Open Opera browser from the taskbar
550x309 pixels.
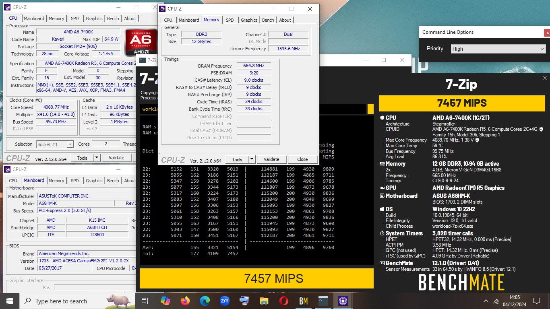pyautogui.click(x=283, y=301)
